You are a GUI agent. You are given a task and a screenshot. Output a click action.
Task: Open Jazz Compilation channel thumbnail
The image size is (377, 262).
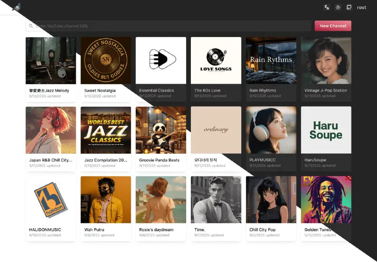(106, 130)
